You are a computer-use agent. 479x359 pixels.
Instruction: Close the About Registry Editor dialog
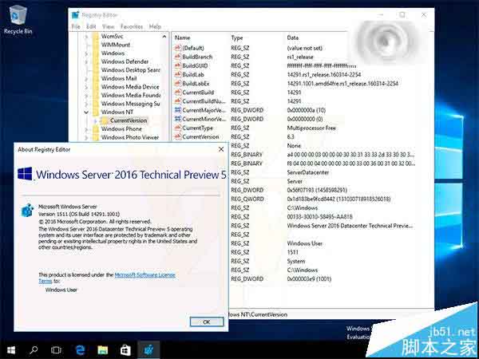pyautogui.click(x=221, y=149)
